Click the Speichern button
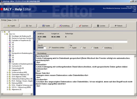This screenshot has height=99, width=137. tap(83, 26)
